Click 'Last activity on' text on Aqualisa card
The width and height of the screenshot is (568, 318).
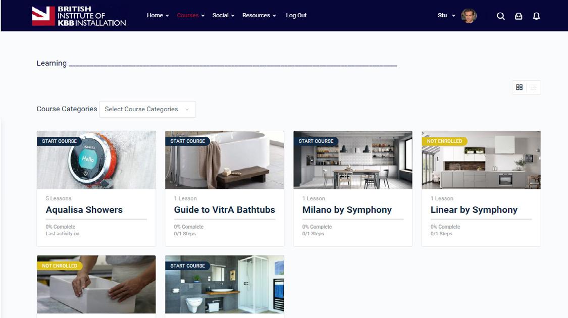click(x=62, y=234)
